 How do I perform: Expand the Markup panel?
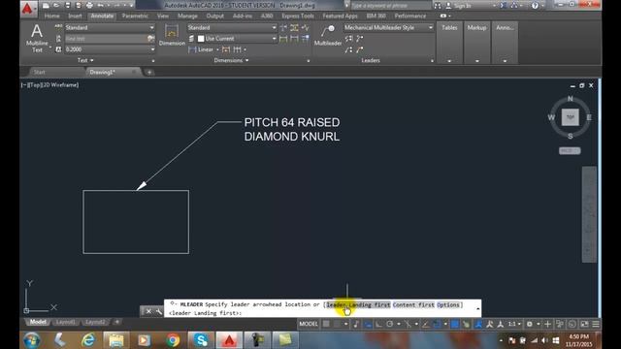point(476,61)
